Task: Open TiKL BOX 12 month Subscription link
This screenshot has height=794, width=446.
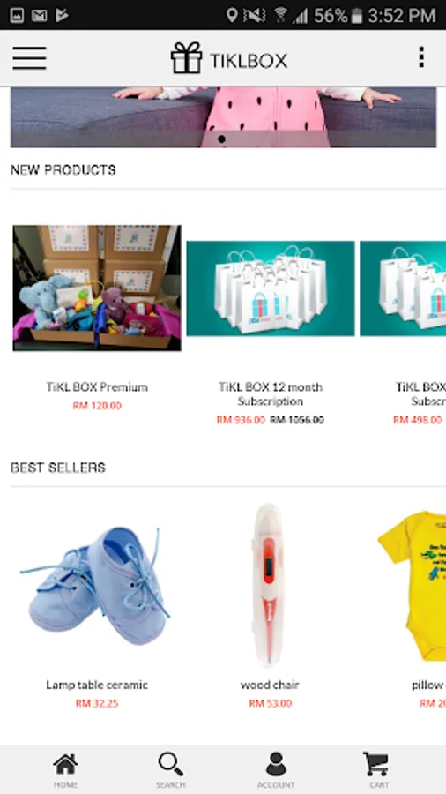Action: point(271,394)
